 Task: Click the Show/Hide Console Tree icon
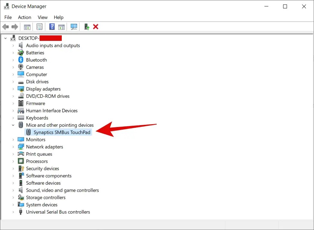pos(27,26)
